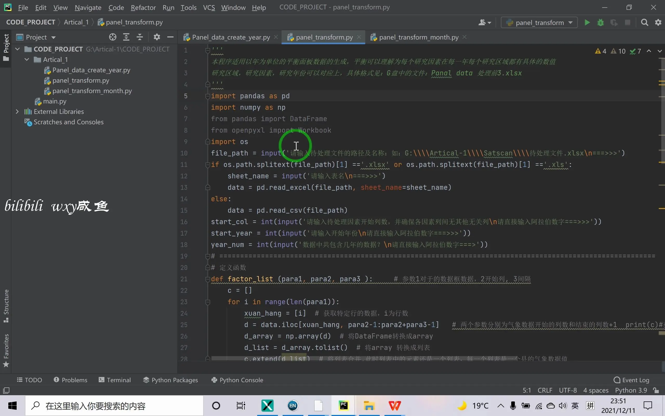This screenshot has height=416, width=665.
Task: Collapse the CODE_PROJECT root folder
Action: [x=18, y=49]
